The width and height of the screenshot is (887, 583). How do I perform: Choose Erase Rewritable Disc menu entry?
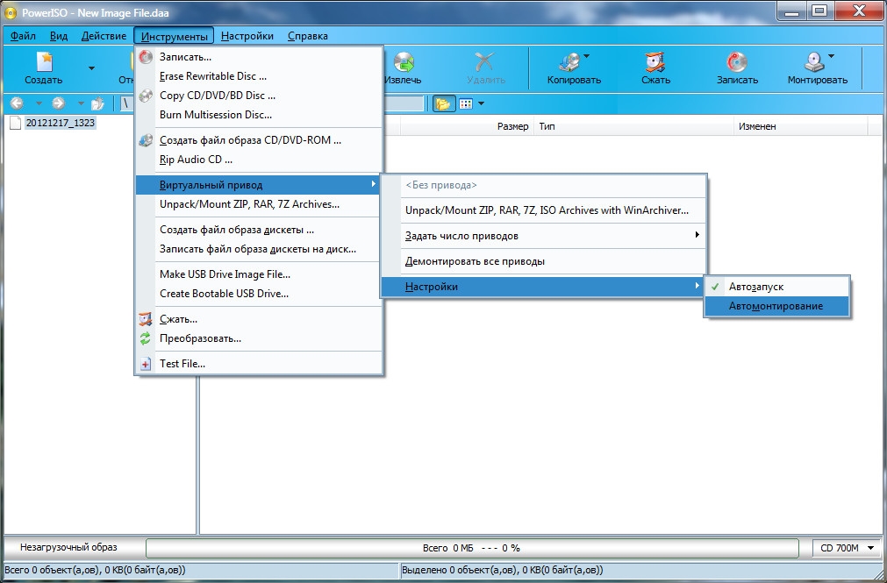[x=259, y=76]
